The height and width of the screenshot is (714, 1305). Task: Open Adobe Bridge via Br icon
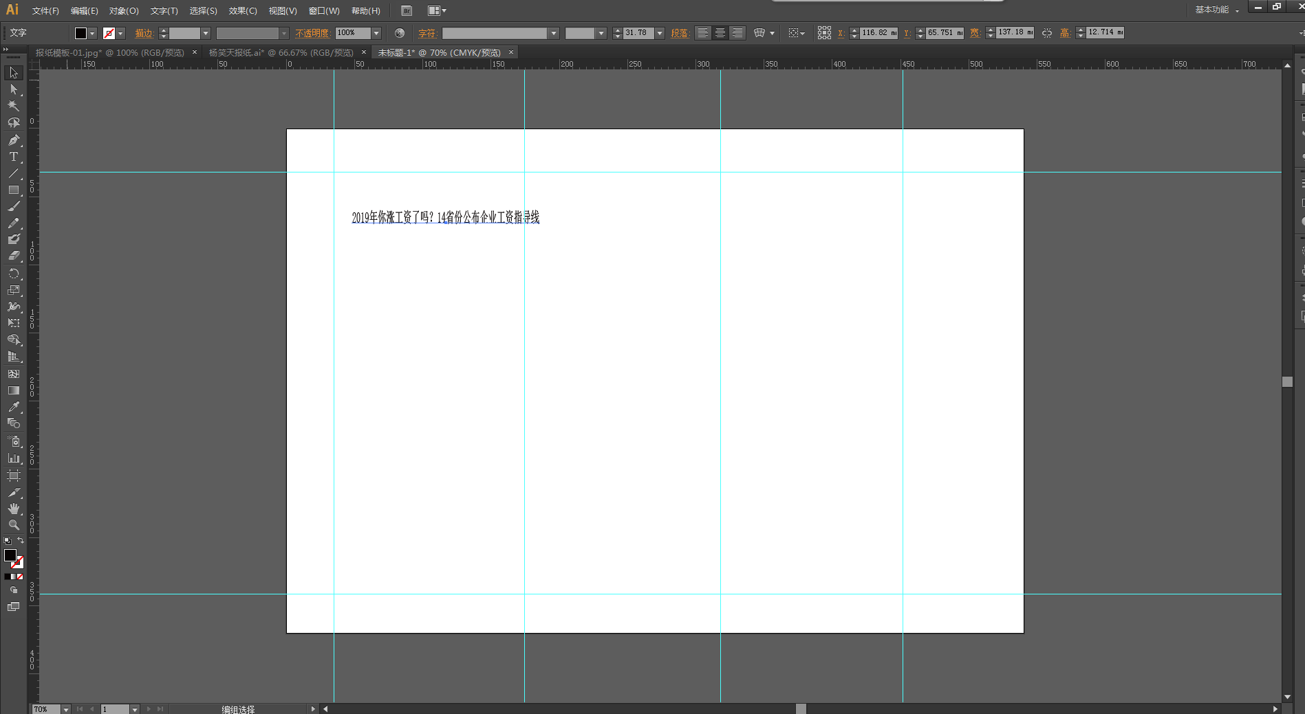pos(407,10)
